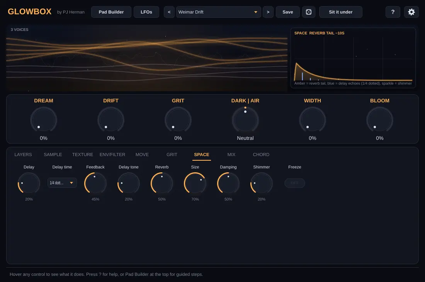This screenshot has height=282, width=425.
Task: Switch to the SAMPLE tab
Action: [x=53, y=155]
